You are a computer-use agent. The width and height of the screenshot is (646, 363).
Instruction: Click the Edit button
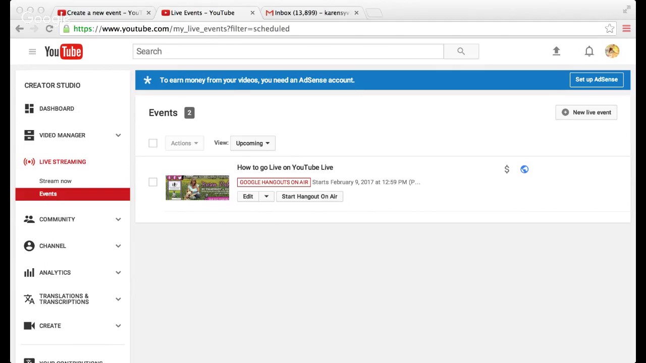click(248, 197)
